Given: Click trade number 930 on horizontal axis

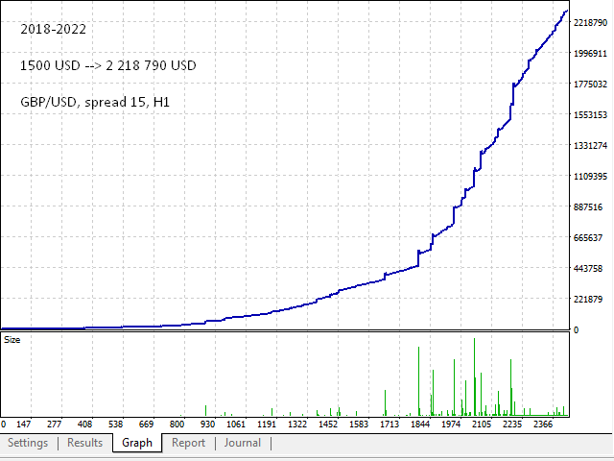Looking at the screenshot, I should (x=207, y=424).
